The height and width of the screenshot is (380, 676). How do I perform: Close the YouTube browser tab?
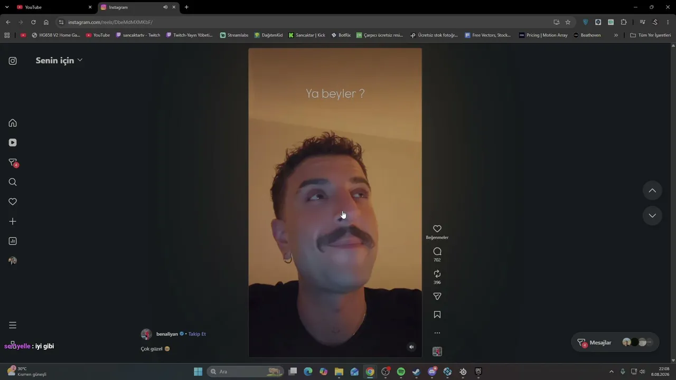coord(90,7)
